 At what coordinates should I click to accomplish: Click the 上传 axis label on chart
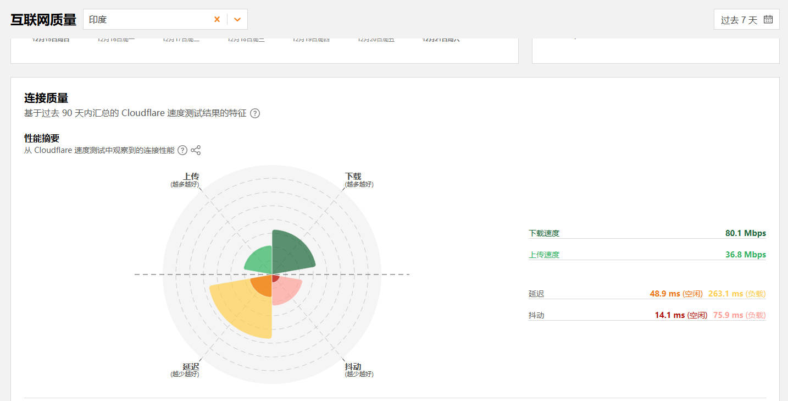click(x=191, y=176)
